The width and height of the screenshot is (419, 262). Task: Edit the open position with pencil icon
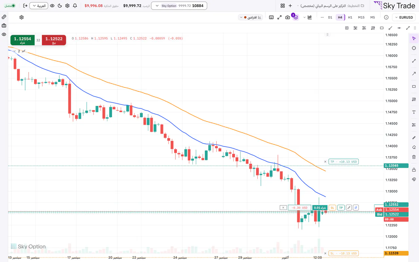coord(349,208)
